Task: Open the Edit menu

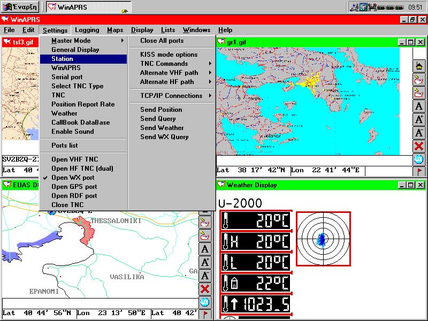Action: point(28,30)
